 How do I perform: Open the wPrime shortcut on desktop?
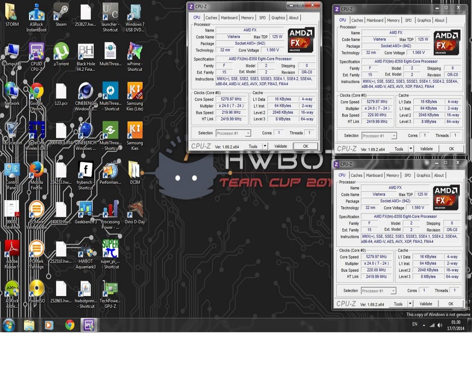point(135,57)
